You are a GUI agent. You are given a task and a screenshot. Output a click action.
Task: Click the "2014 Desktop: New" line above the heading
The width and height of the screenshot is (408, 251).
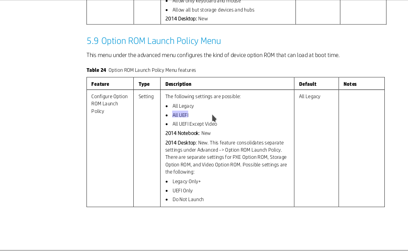(187, 19)
